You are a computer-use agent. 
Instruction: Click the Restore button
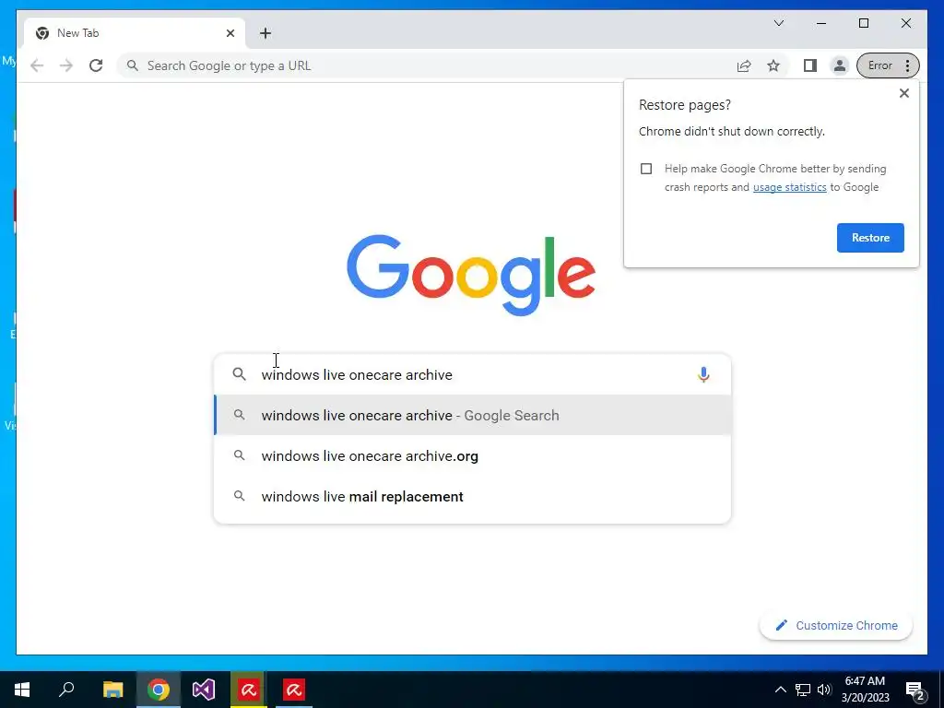(x=870, y=238)
